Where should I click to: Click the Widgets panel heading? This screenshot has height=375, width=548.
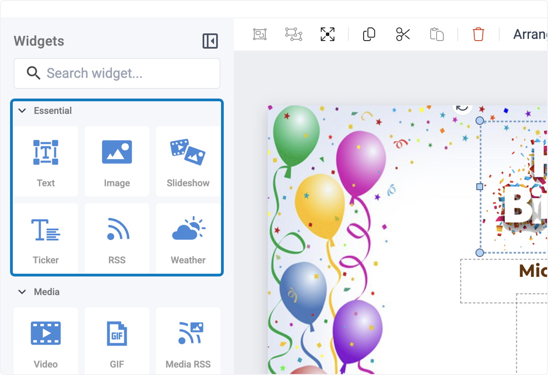pyautogui.click(x=39, y=41)
